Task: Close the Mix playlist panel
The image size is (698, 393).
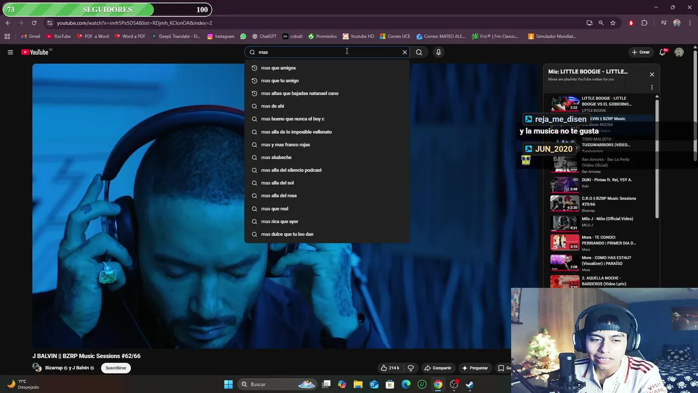Action: click(x=652, y=74)
